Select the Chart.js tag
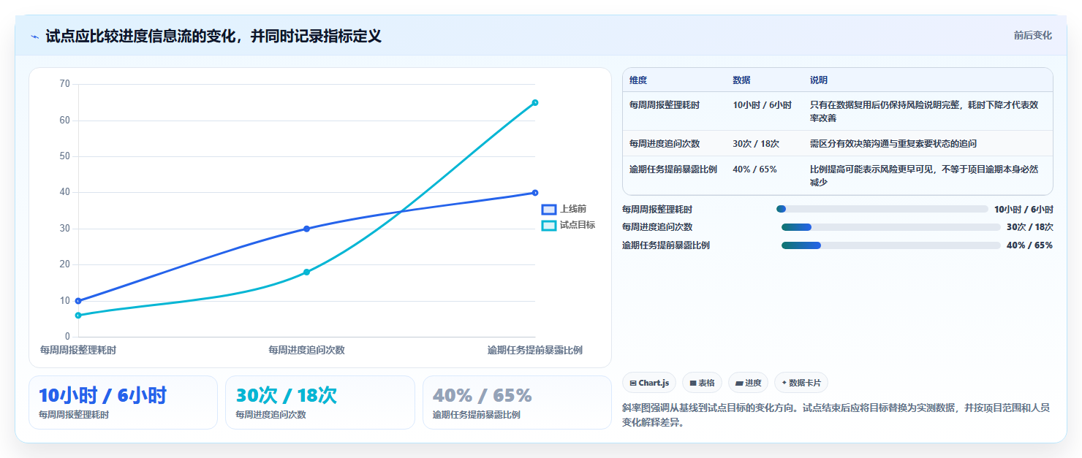The image size is (1082, 458). click(649, 383)
